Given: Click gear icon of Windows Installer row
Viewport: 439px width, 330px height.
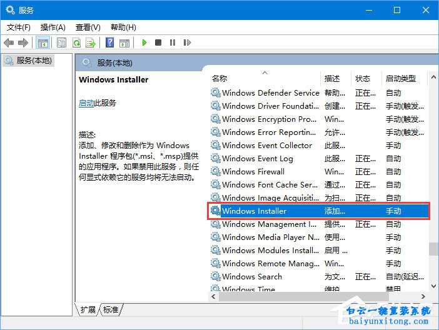Looking at the screenshot, I should click(x=216, y=211).
